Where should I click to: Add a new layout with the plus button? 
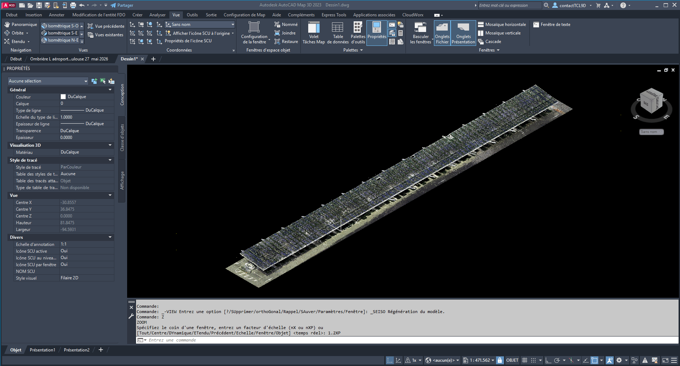[x=101, y=350]
